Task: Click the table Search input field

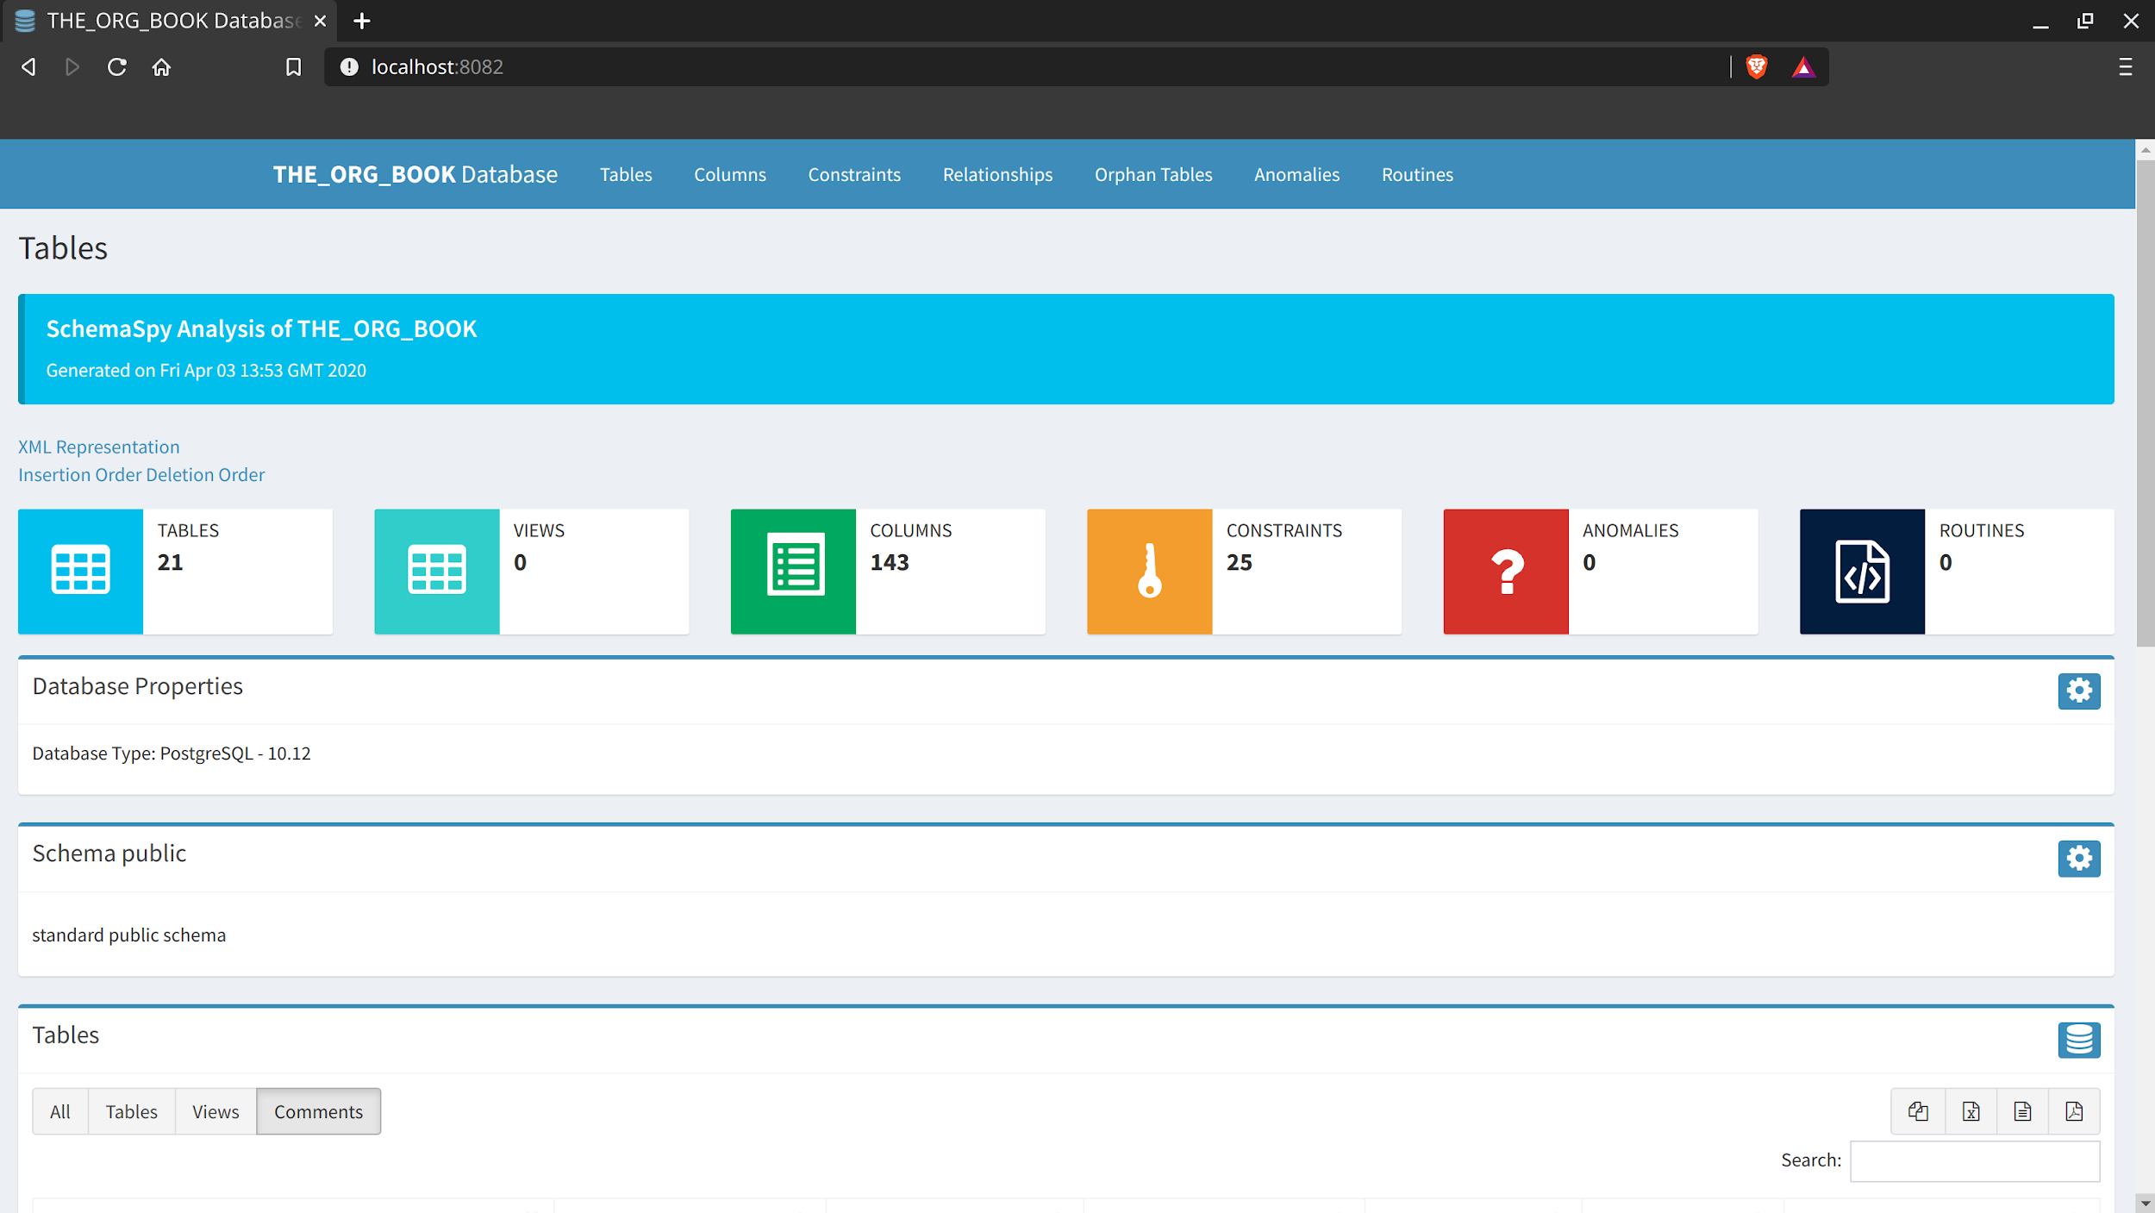Action: [x=1974, y=1160]
